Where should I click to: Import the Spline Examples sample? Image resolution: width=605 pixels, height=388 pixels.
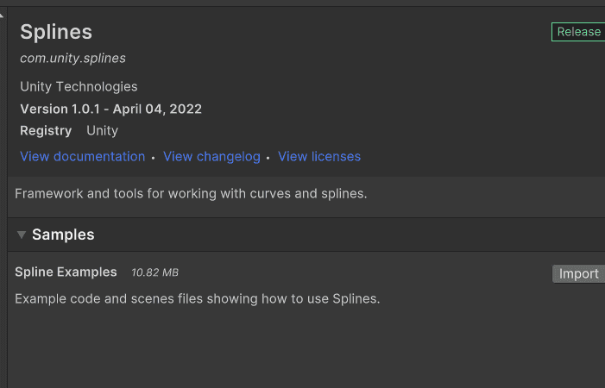point(578,273)
